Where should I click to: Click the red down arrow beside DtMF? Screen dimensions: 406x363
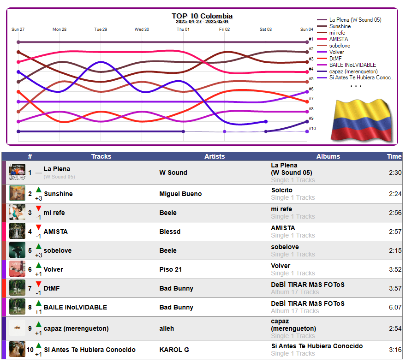pyautogui.click(x=39, y=284)
